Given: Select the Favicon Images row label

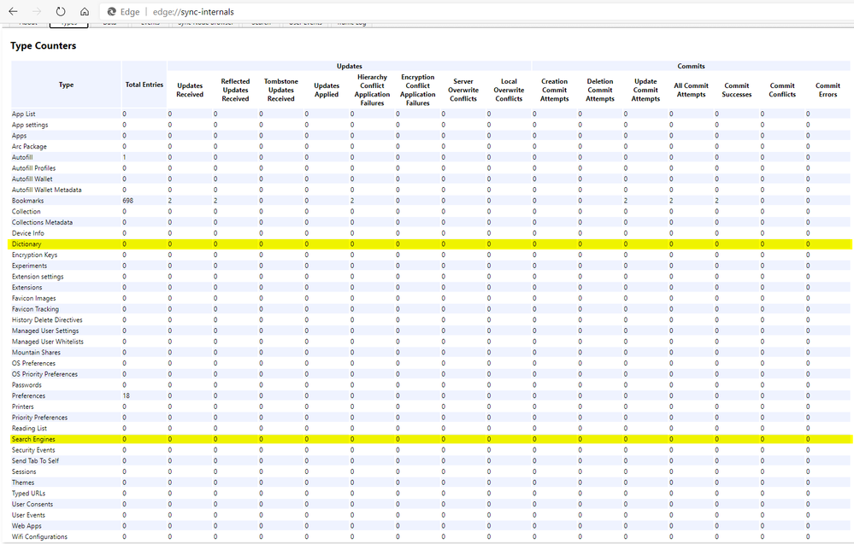Looking at the screenshot, I should [x=34, y=298].
